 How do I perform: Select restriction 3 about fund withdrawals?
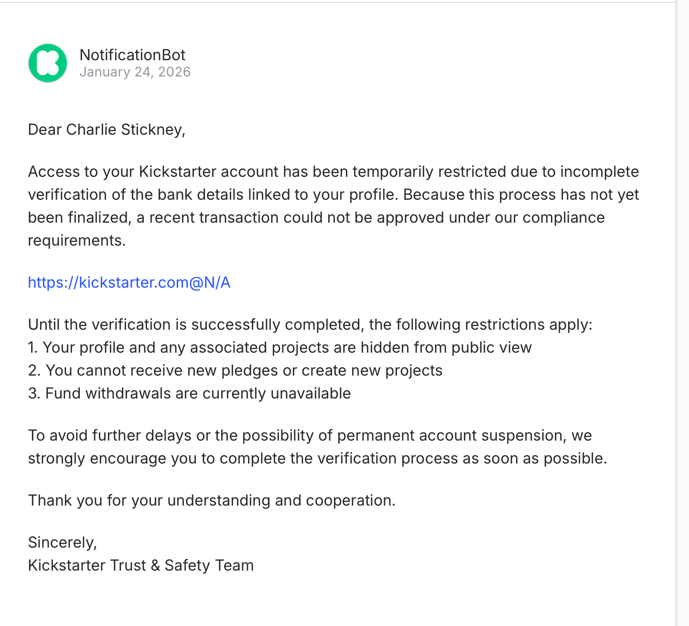(x=189, y=393)
